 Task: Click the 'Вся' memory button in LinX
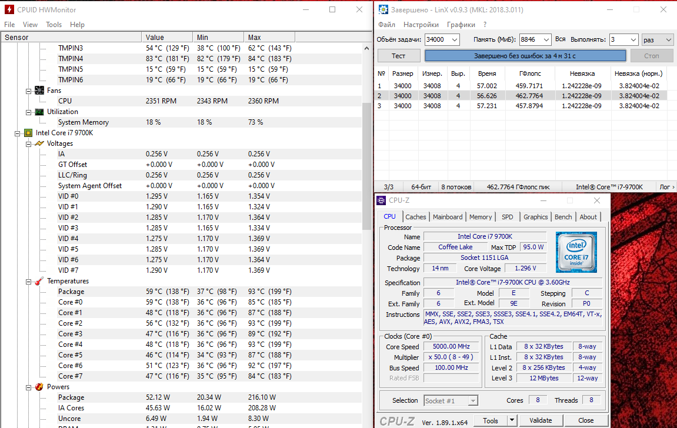pyautogui.click(x=561, y=39)
